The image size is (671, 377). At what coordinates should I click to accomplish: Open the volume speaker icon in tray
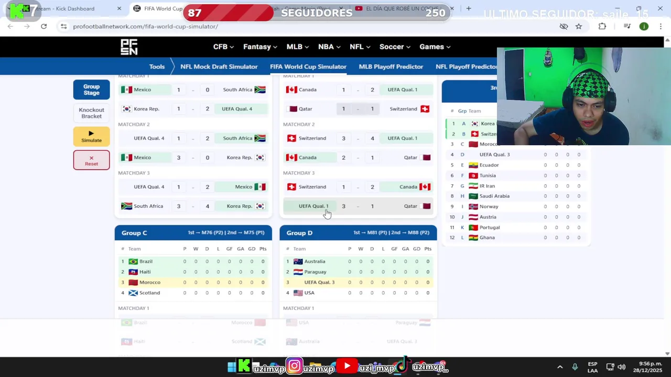[x=622, y=367]
